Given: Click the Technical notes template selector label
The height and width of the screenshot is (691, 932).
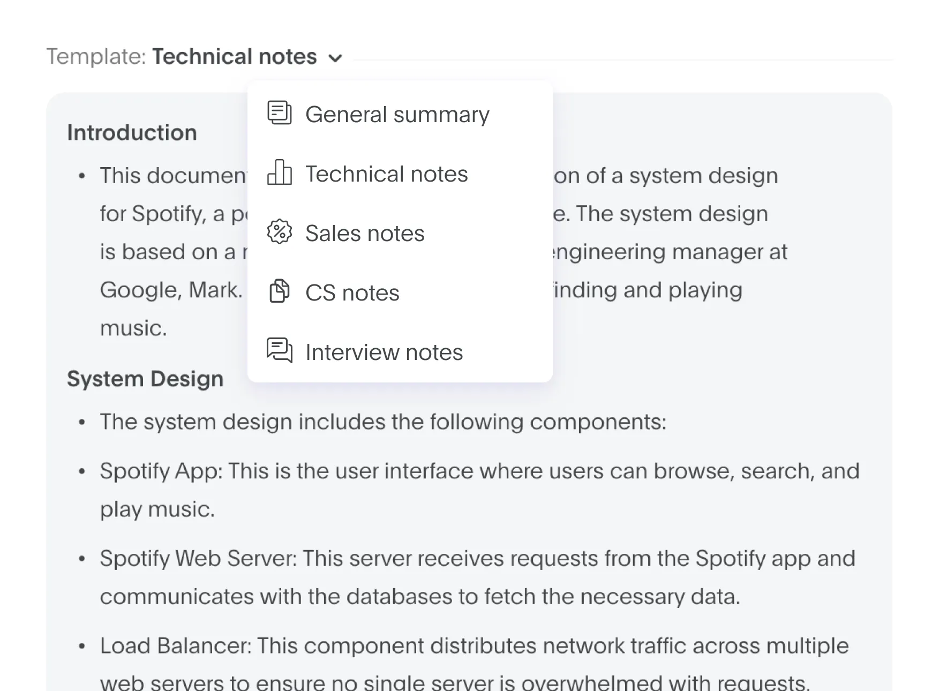Looking at the screenshot, I should pos(234,57).
